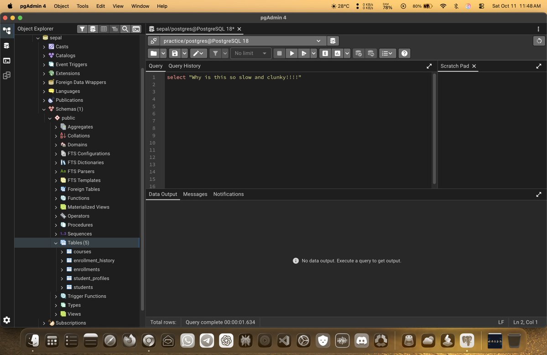Maximize the Query editor panel
Viewport: 547px width, 355px height.
429,66
